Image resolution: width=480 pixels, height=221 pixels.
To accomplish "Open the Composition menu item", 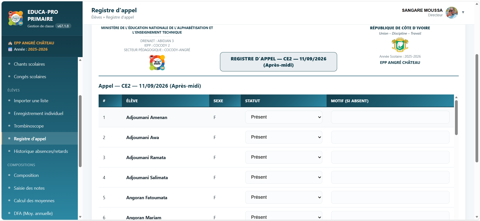I will click(26, 175).
